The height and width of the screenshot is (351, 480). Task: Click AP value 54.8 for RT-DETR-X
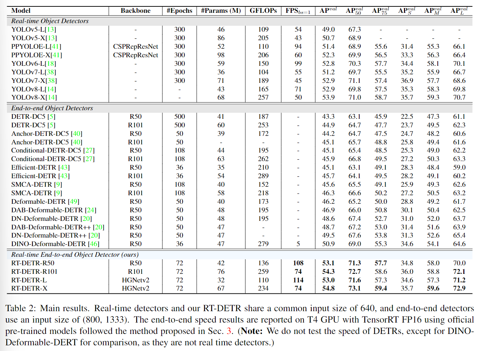pos(328,288)
